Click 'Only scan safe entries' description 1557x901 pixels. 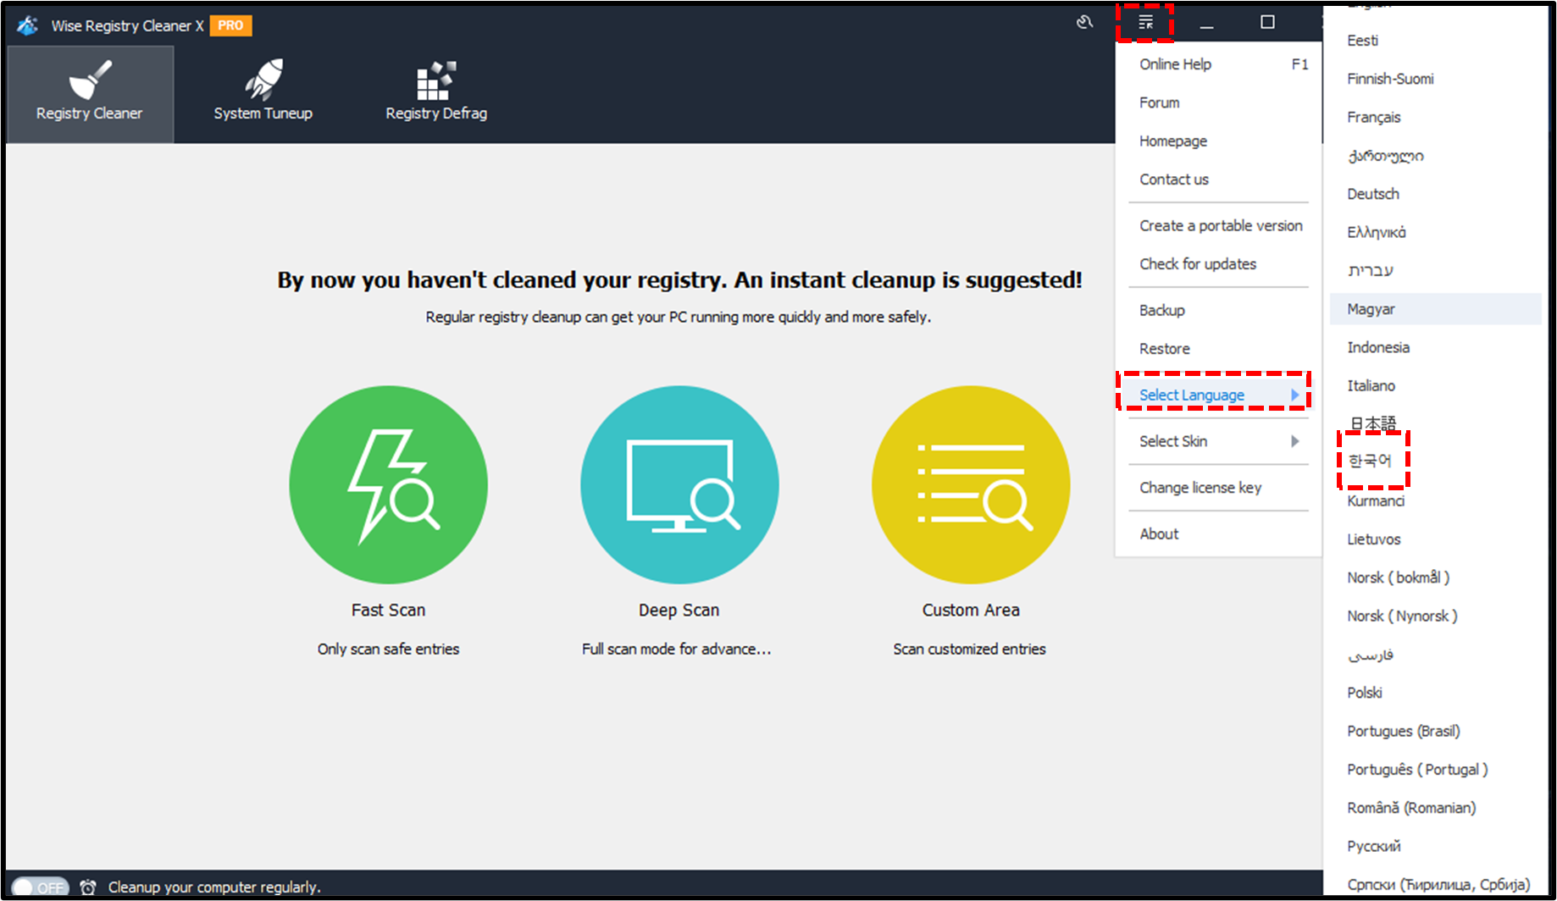click(x=388, y=649)
